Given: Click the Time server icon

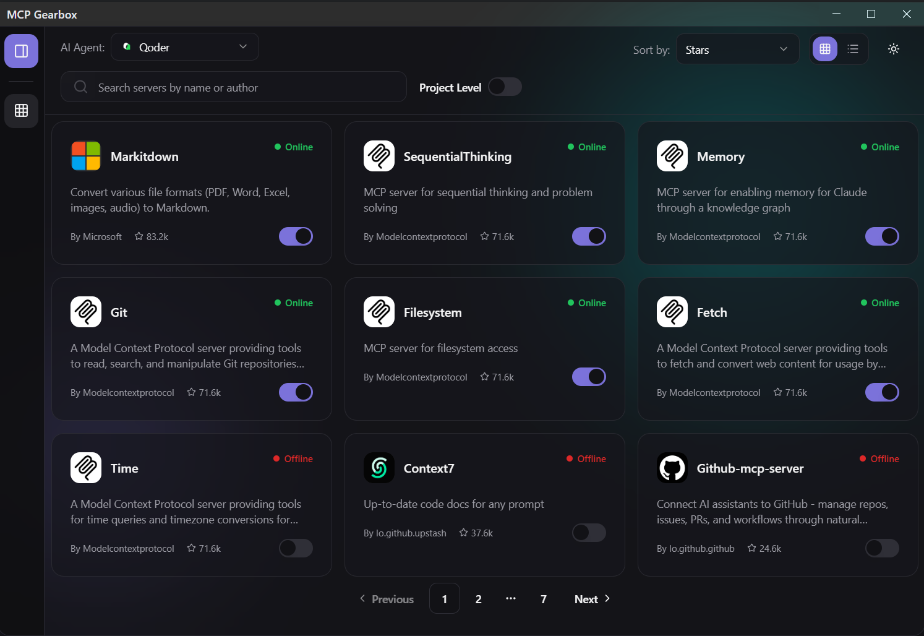Looking at the screenshot, I should pyautogui.click(x=86, y=468).
